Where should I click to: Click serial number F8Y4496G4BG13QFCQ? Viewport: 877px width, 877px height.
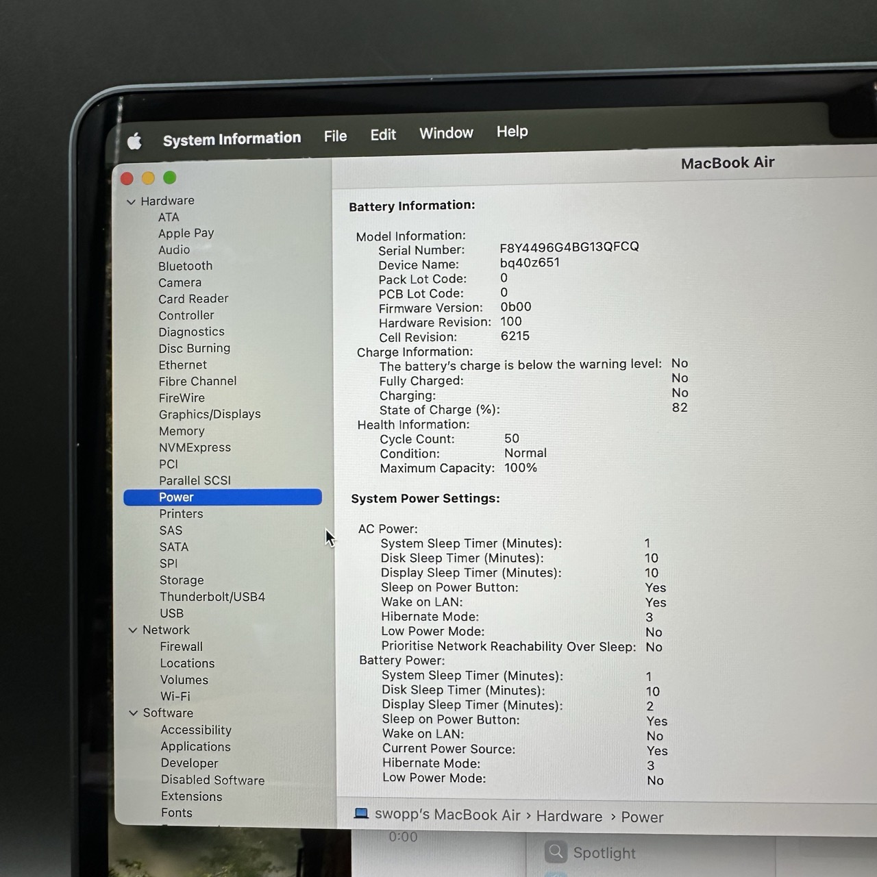pyautogui.click(x=569, y=247)
